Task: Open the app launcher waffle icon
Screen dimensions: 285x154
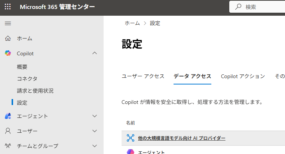Action: [x=7, y=7]
